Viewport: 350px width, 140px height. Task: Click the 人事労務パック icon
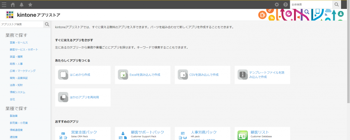pyautogui.click(x=183, y=135)
